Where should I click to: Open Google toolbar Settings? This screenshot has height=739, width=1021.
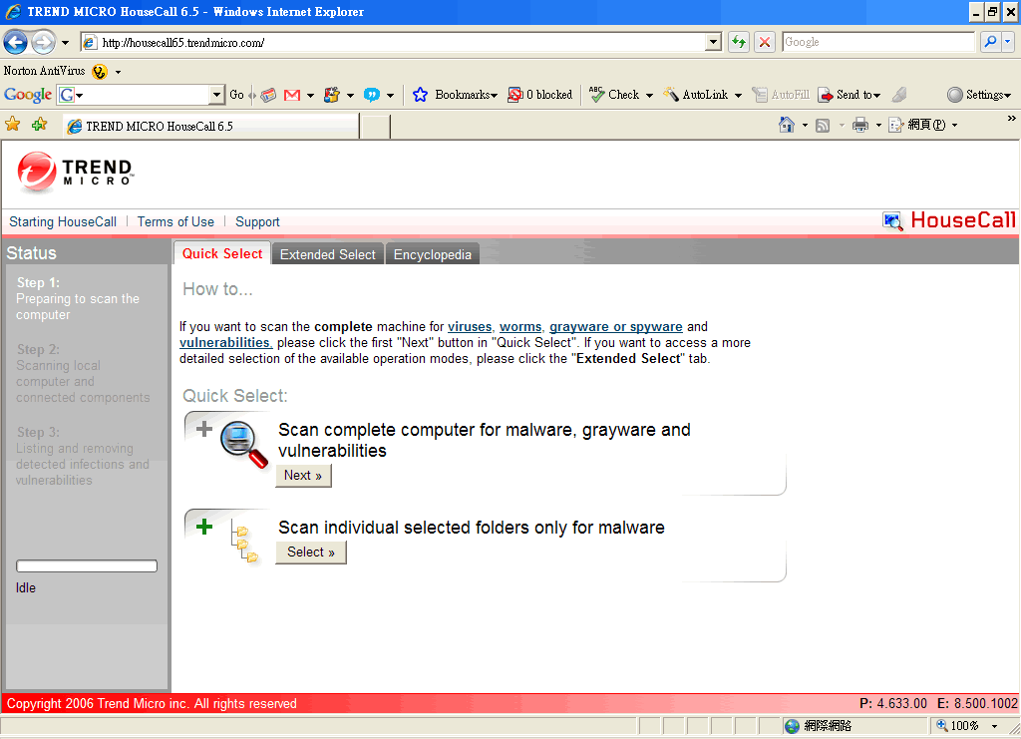click(x=979, y=95)
